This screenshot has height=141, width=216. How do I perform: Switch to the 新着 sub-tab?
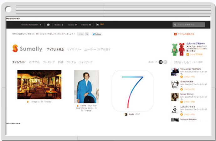pos(61,62)
